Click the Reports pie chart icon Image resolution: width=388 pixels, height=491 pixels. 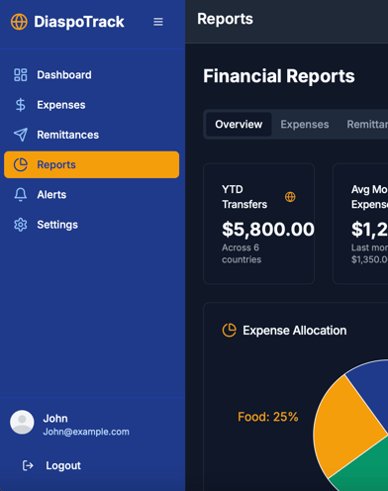21,164
